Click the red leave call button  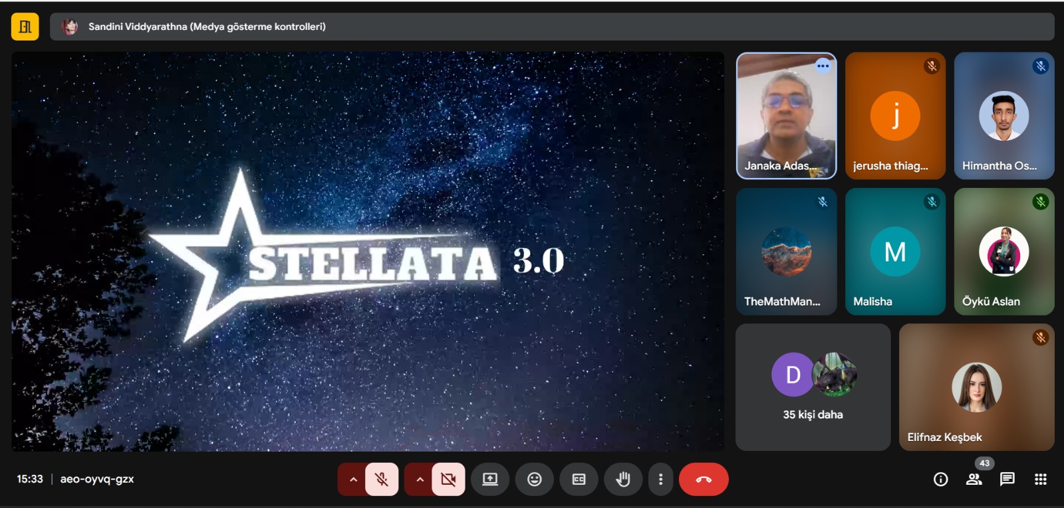pyautogui.click(x=703, y=479)
